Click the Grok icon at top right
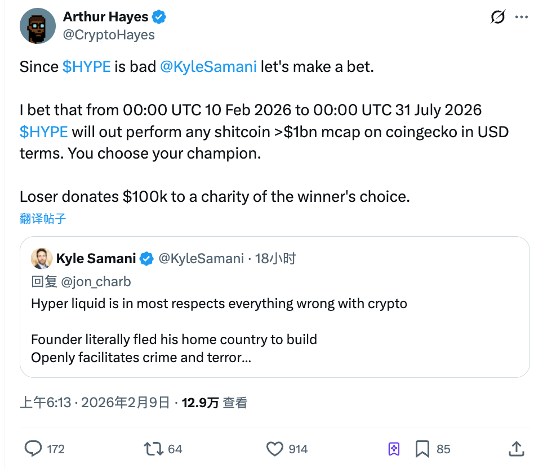 pyautogui.click(x=497, y=17)
